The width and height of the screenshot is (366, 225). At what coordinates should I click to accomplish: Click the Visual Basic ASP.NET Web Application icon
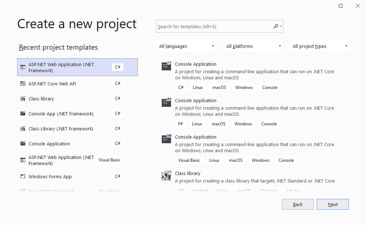tap(22, 160)
